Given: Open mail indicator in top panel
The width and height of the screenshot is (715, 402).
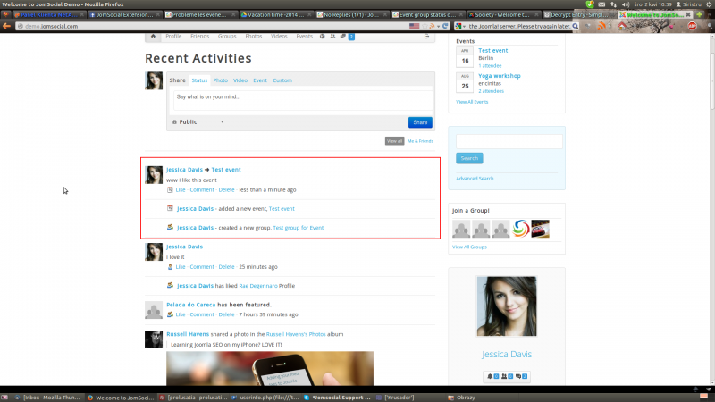Looking at the screenshot, I should (601, 4).
